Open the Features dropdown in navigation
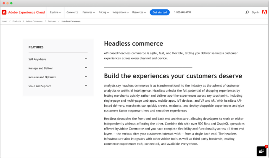The image size is (269, 159). click(89, 12)
